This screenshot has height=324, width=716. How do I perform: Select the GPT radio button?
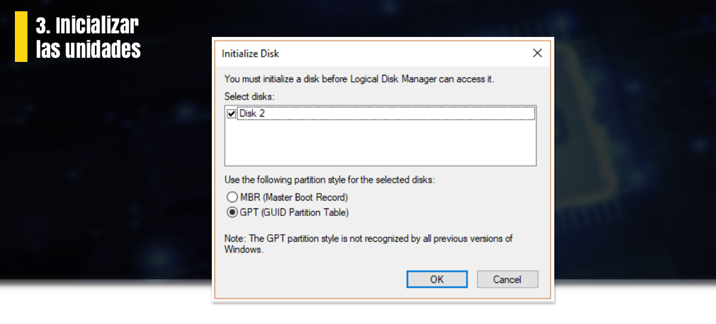click(232, 212)
